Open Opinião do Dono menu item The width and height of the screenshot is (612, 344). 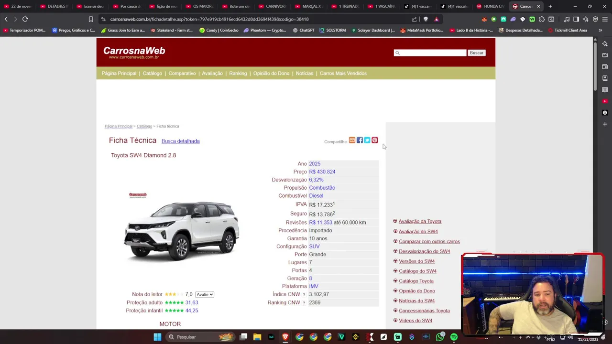[271, 74]
